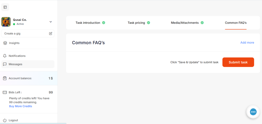This screenshot has width=262, height=124.
Task: Click the Bids Left card icon
Action: point(5,92)
